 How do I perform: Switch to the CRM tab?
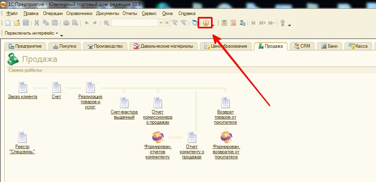pyautogui.click(x=302, y=46)
